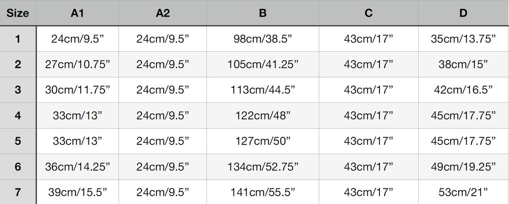Select the 30cm/11.75” cell
The height and width of the screenshot is (204, 509).
77,90
